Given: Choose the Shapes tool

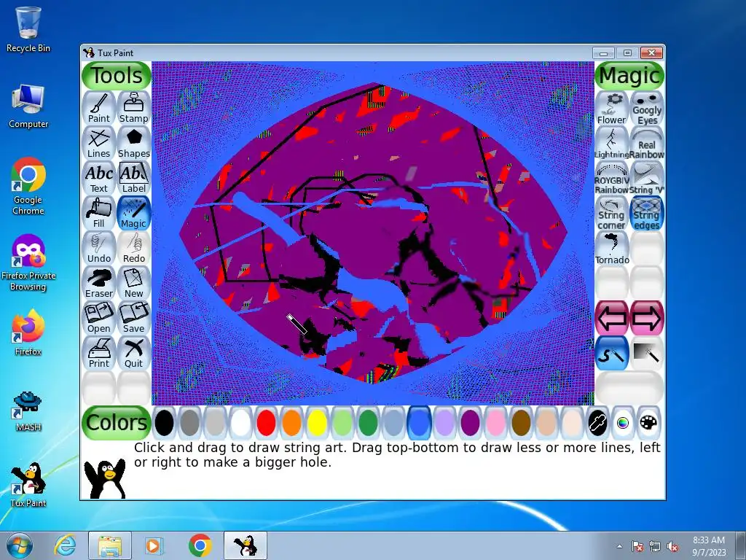Looking at the screenshot, I should (134, 143).
